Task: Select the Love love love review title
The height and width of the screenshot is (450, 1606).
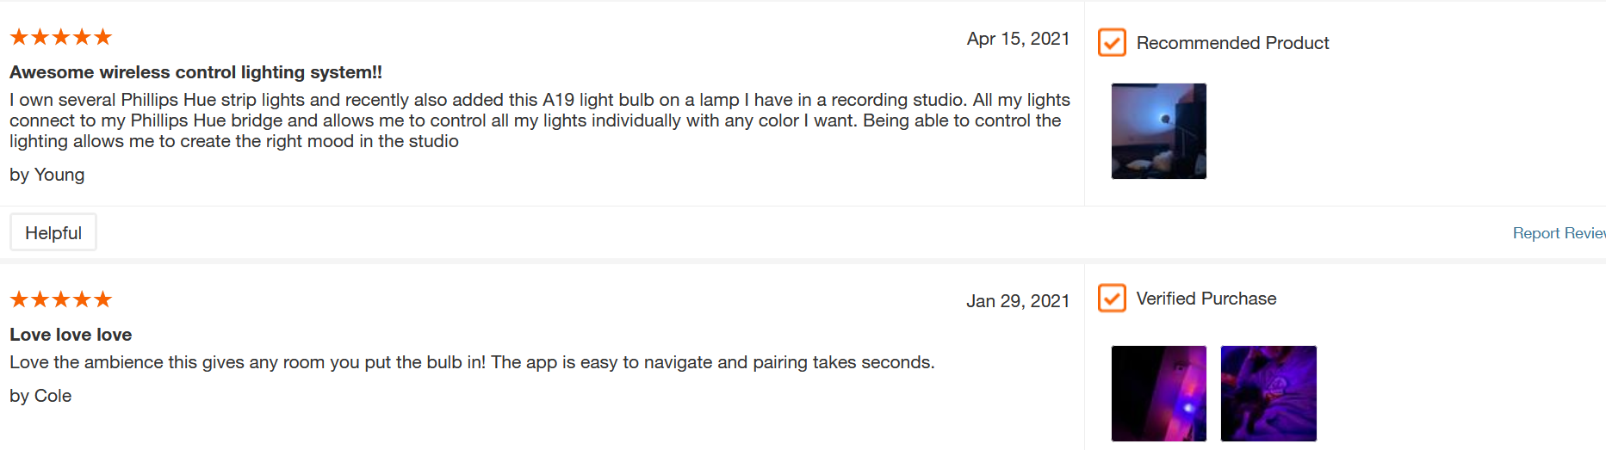Action: 71,335
